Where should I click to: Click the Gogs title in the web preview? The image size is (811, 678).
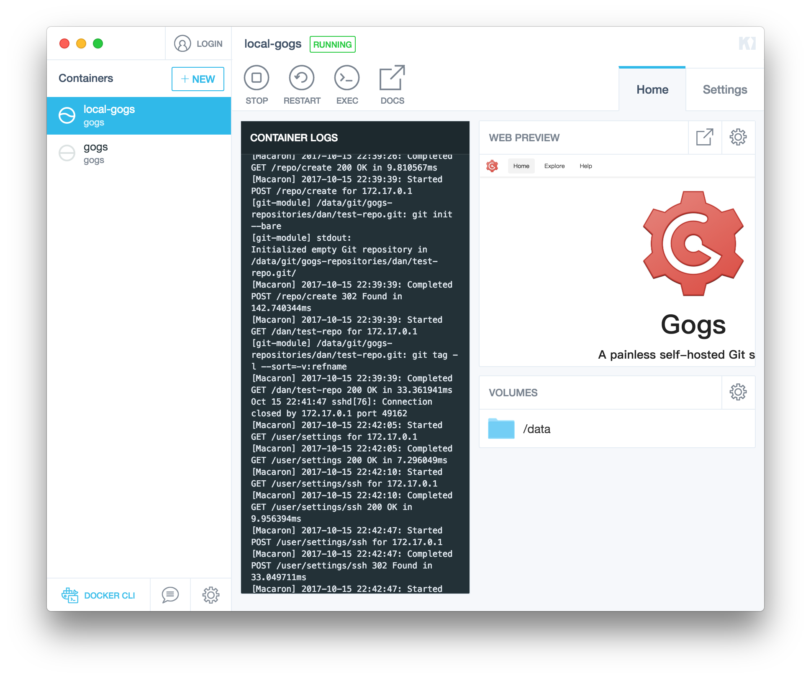coord(693,324)
